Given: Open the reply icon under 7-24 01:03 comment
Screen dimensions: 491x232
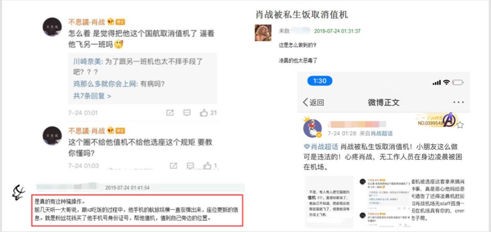Looking at the screenshot, I should [x=190, y=166].
